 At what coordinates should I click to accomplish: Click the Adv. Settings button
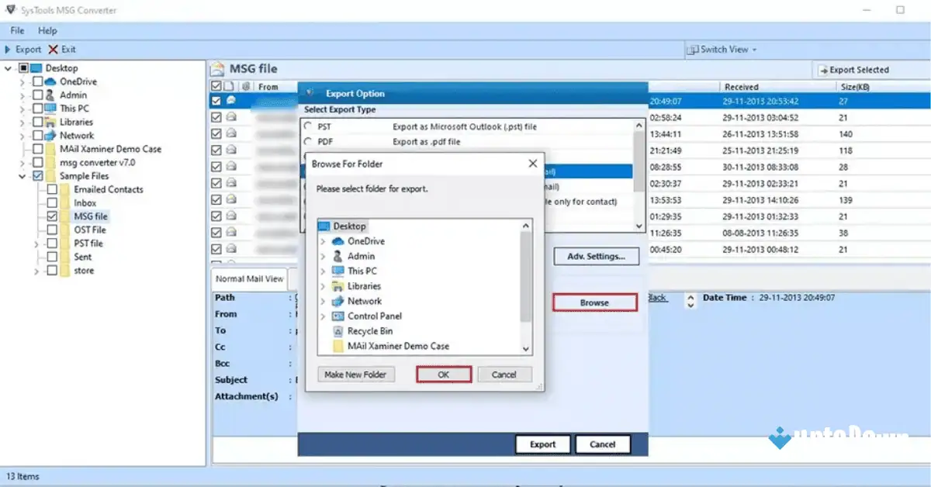click(x=596, y=256)
